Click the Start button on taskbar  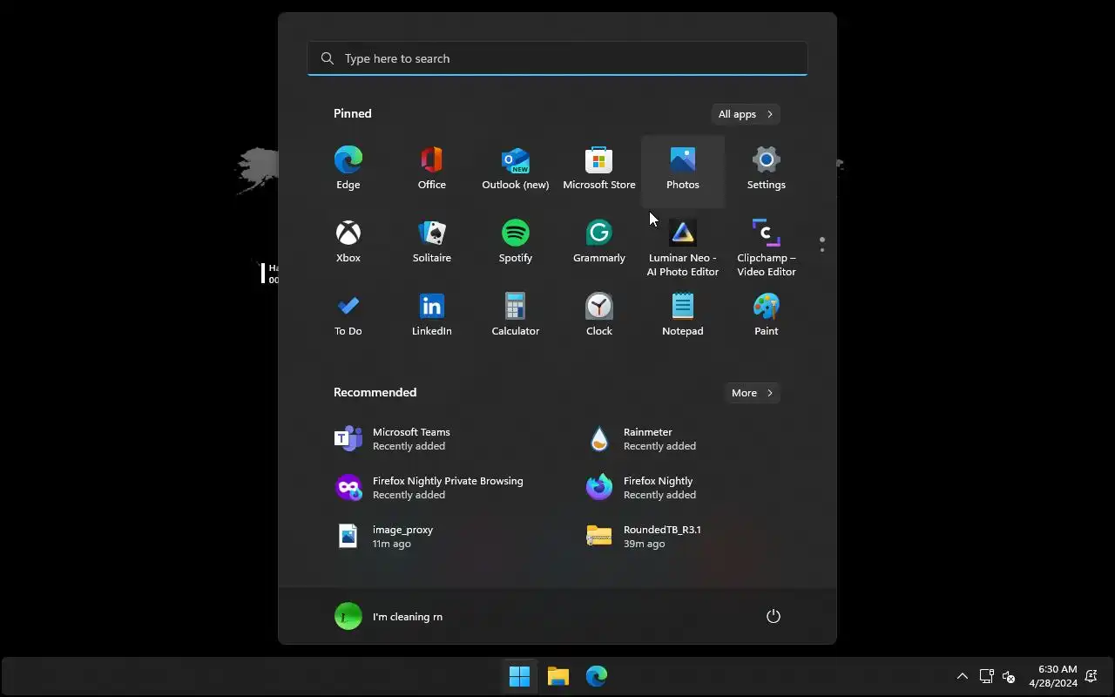coord(519,676)
